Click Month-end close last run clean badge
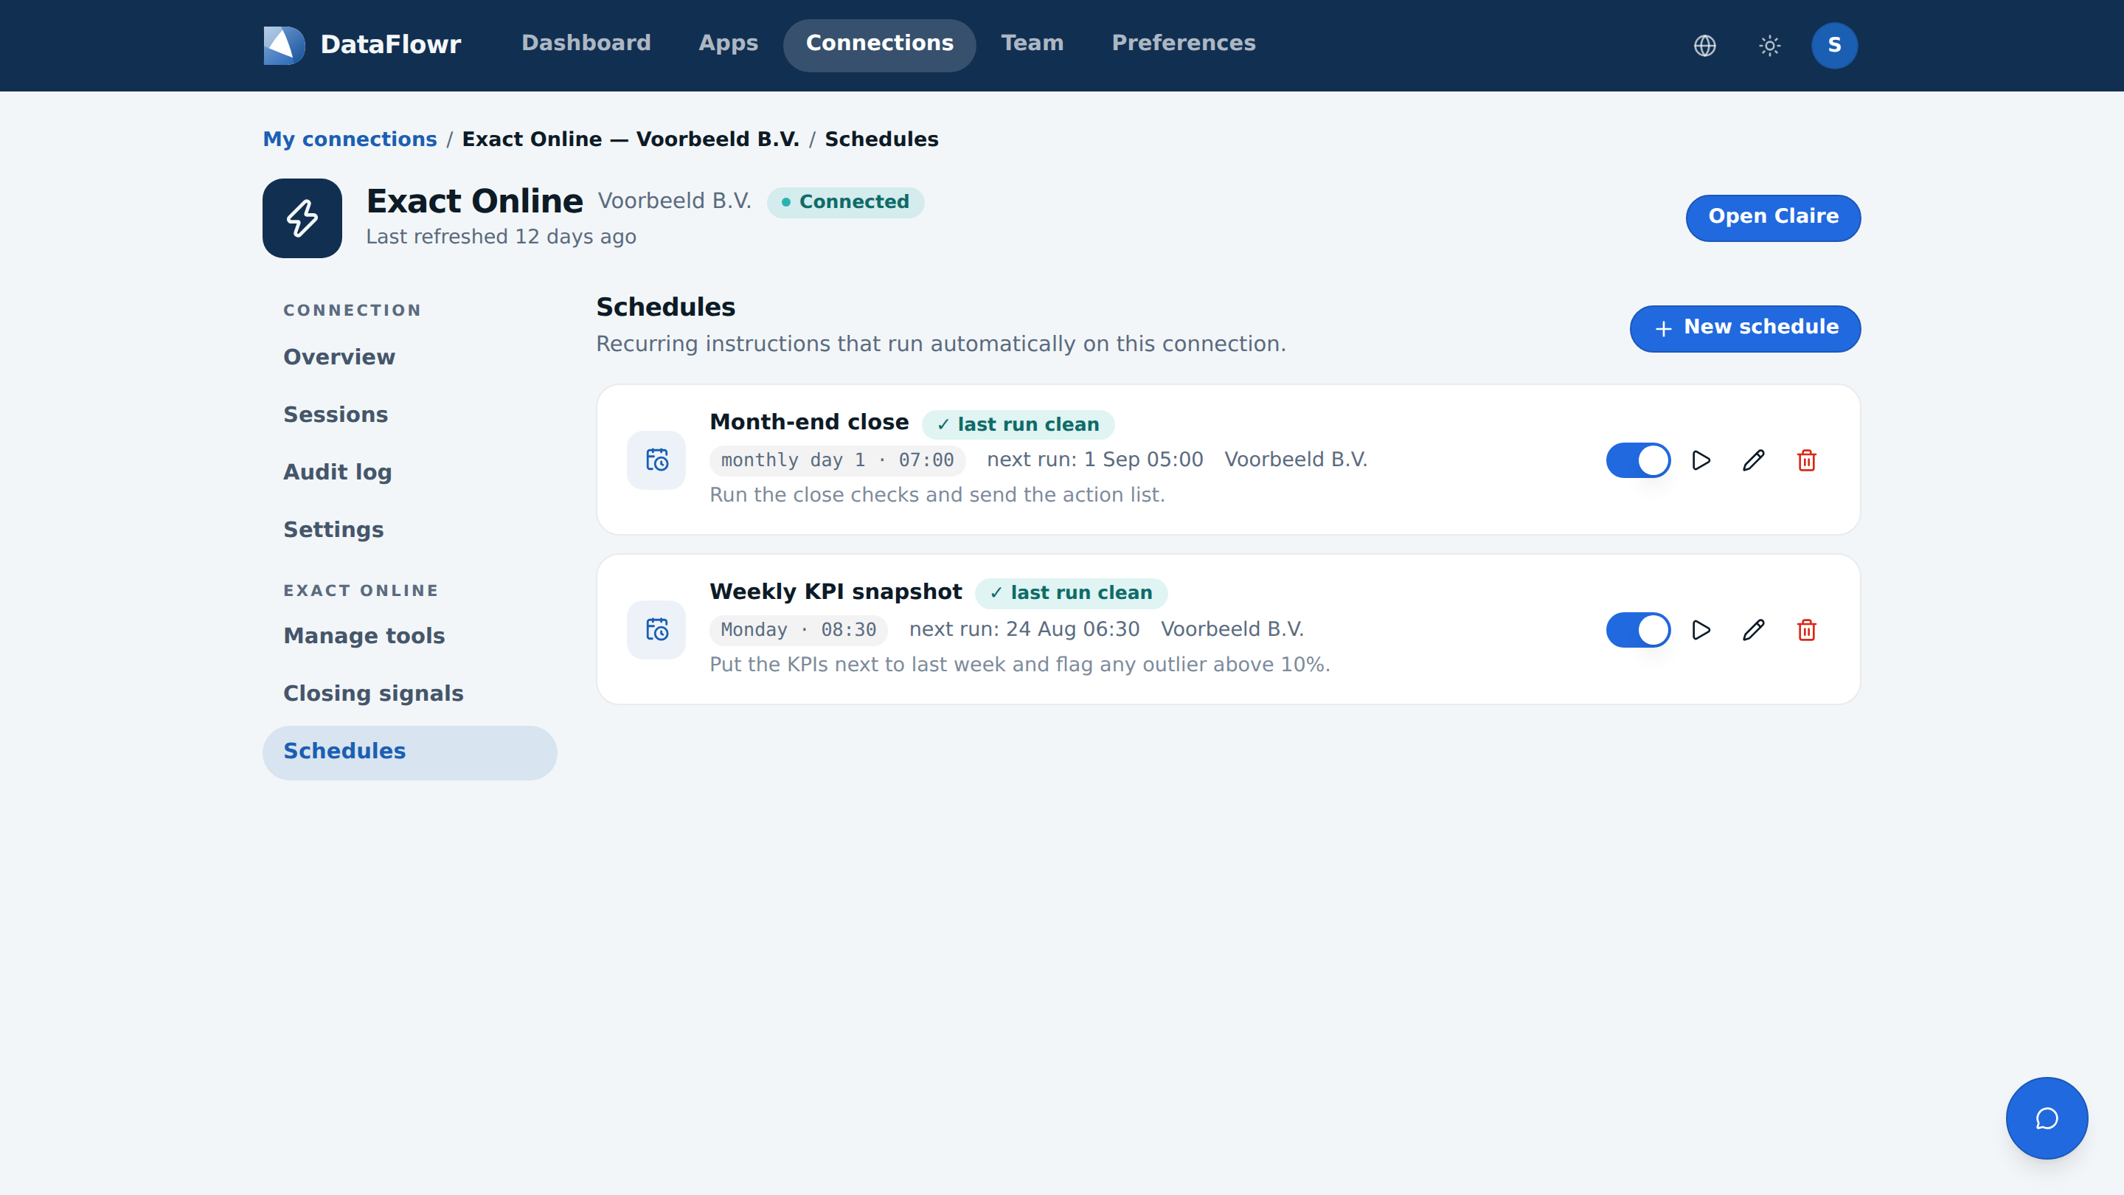Screen dimensions: 2124x1195 click(1018, 425)
